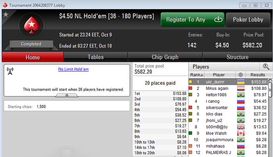Screen dimensions: 273x157
Task: Collapse the tournament info panel chevron
Action: pos(67,96)
